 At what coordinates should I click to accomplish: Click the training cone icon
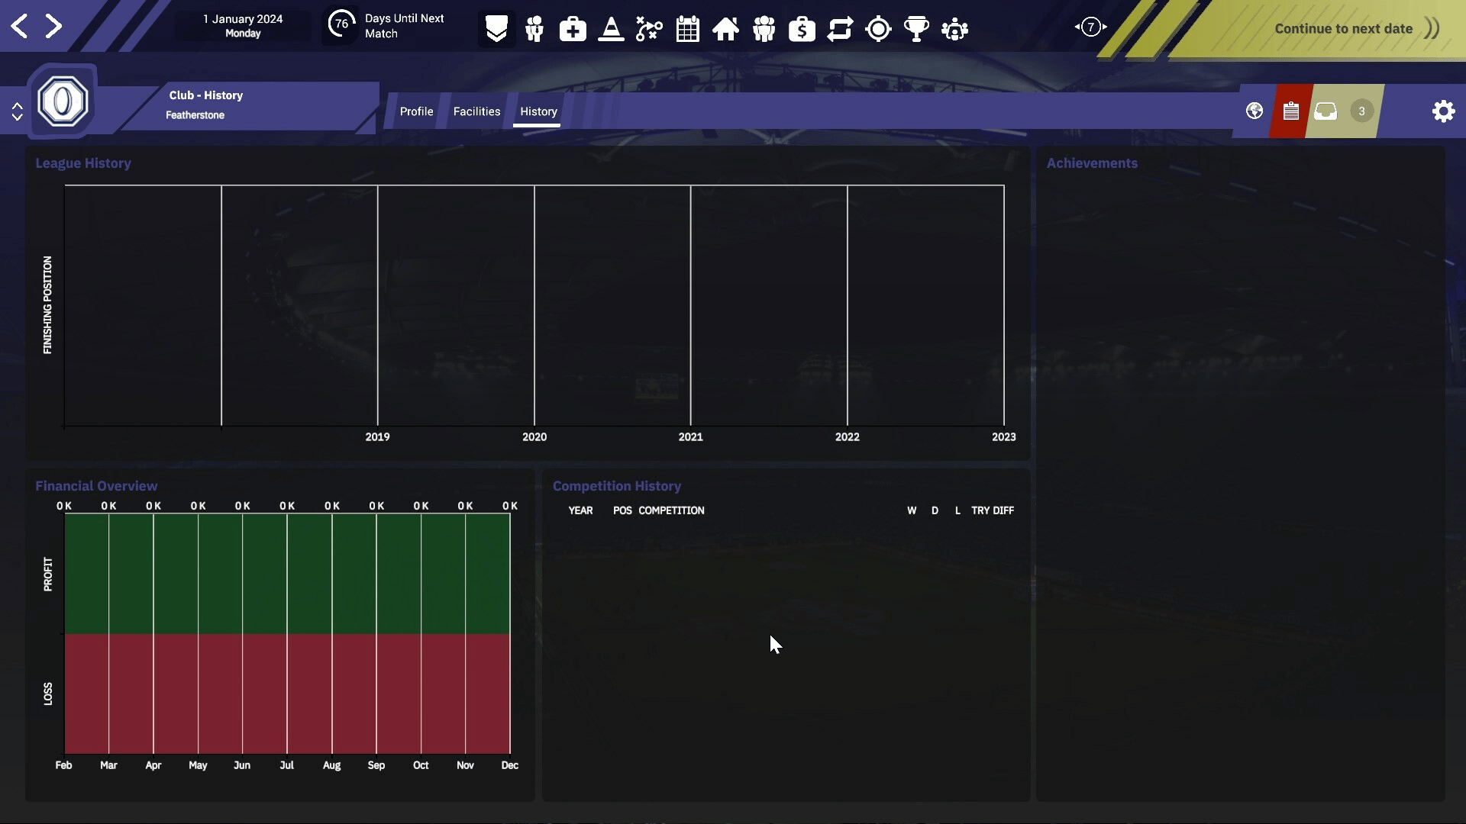pyautogui.click(x=611, y=30)
